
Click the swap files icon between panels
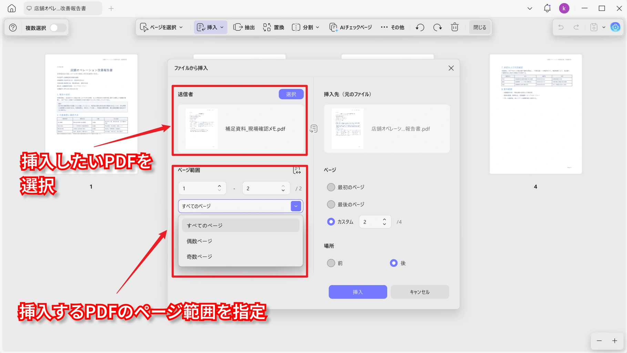click(313, 129)
